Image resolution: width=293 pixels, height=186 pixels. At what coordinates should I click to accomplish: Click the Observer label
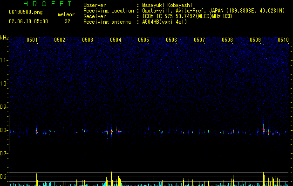(x=95, y=5)
